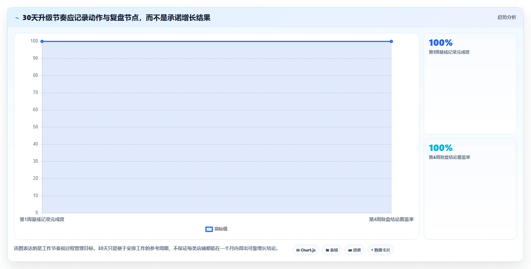Click the 趋势分析 label in header

507,17
